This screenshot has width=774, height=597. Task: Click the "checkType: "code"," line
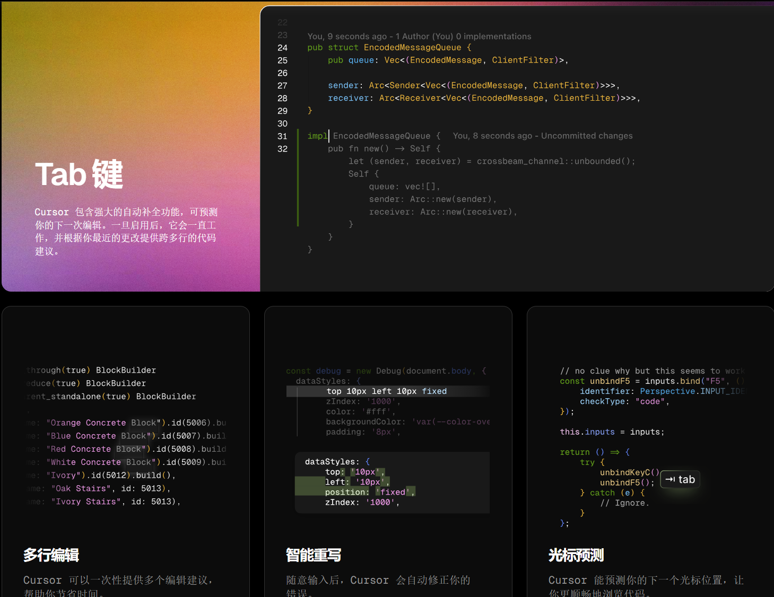point(624,401)
